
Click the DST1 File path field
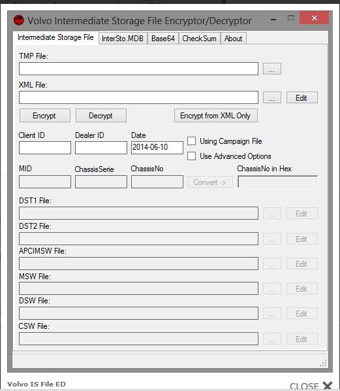138,213
